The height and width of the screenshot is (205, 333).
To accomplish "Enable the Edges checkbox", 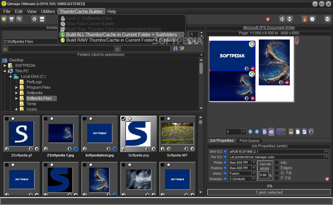I will point(276,168).
